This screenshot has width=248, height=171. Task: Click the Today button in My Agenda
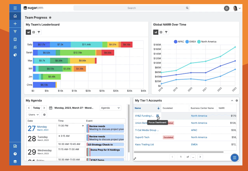37,108
